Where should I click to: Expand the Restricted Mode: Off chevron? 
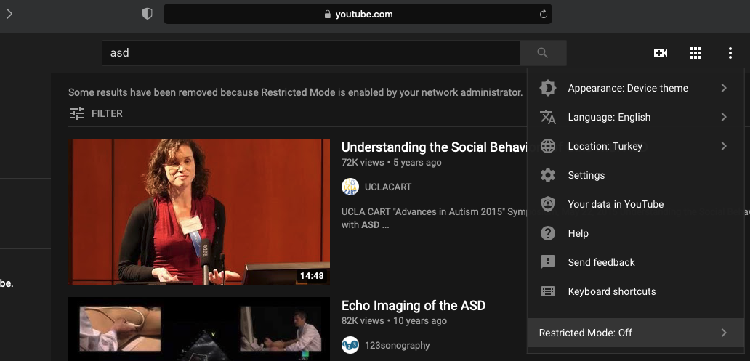(x=724, y=333)
